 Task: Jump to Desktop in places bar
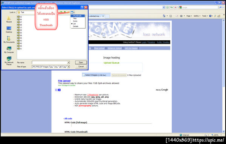9,29
